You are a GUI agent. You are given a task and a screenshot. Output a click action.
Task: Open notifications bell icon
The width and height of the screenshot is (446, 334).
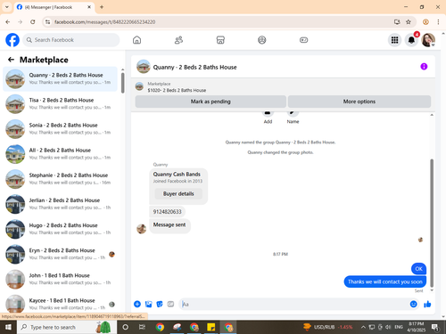(411, 40)
